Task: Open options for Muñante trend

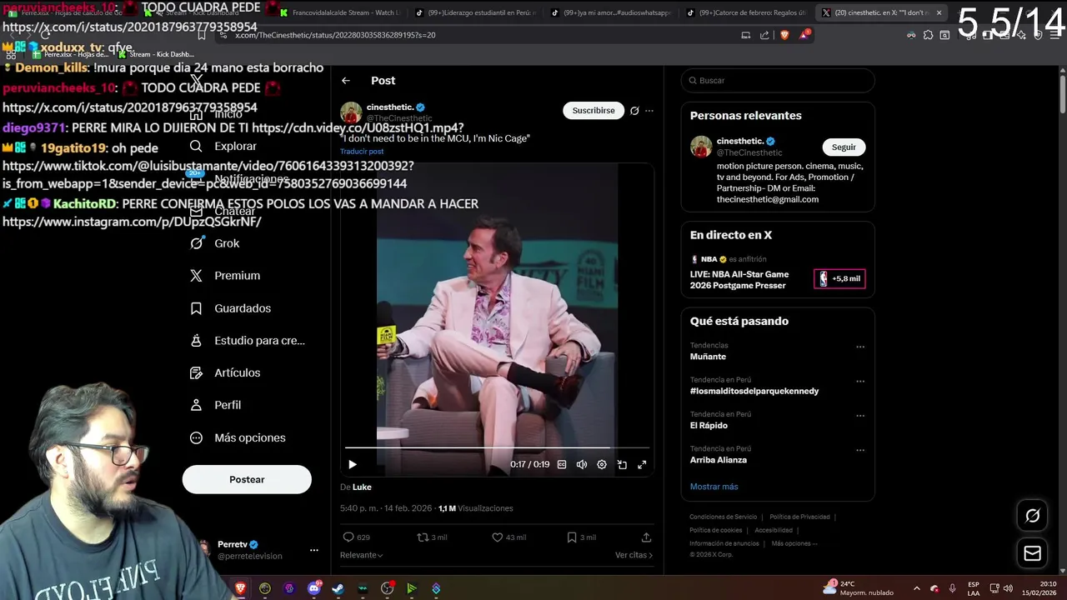Action: (860, 347)
